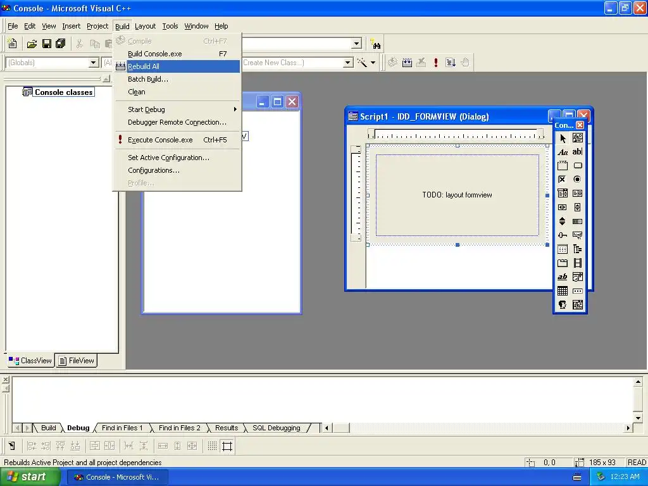The height and width of the screenshot is (486, 648).
Task: Choose Batch Build... menu entry
Action: pyautogui.click(x=177, y=79)
